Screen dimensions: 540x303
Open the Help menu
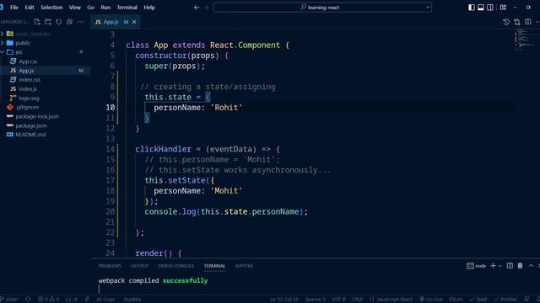coord(149,8)
